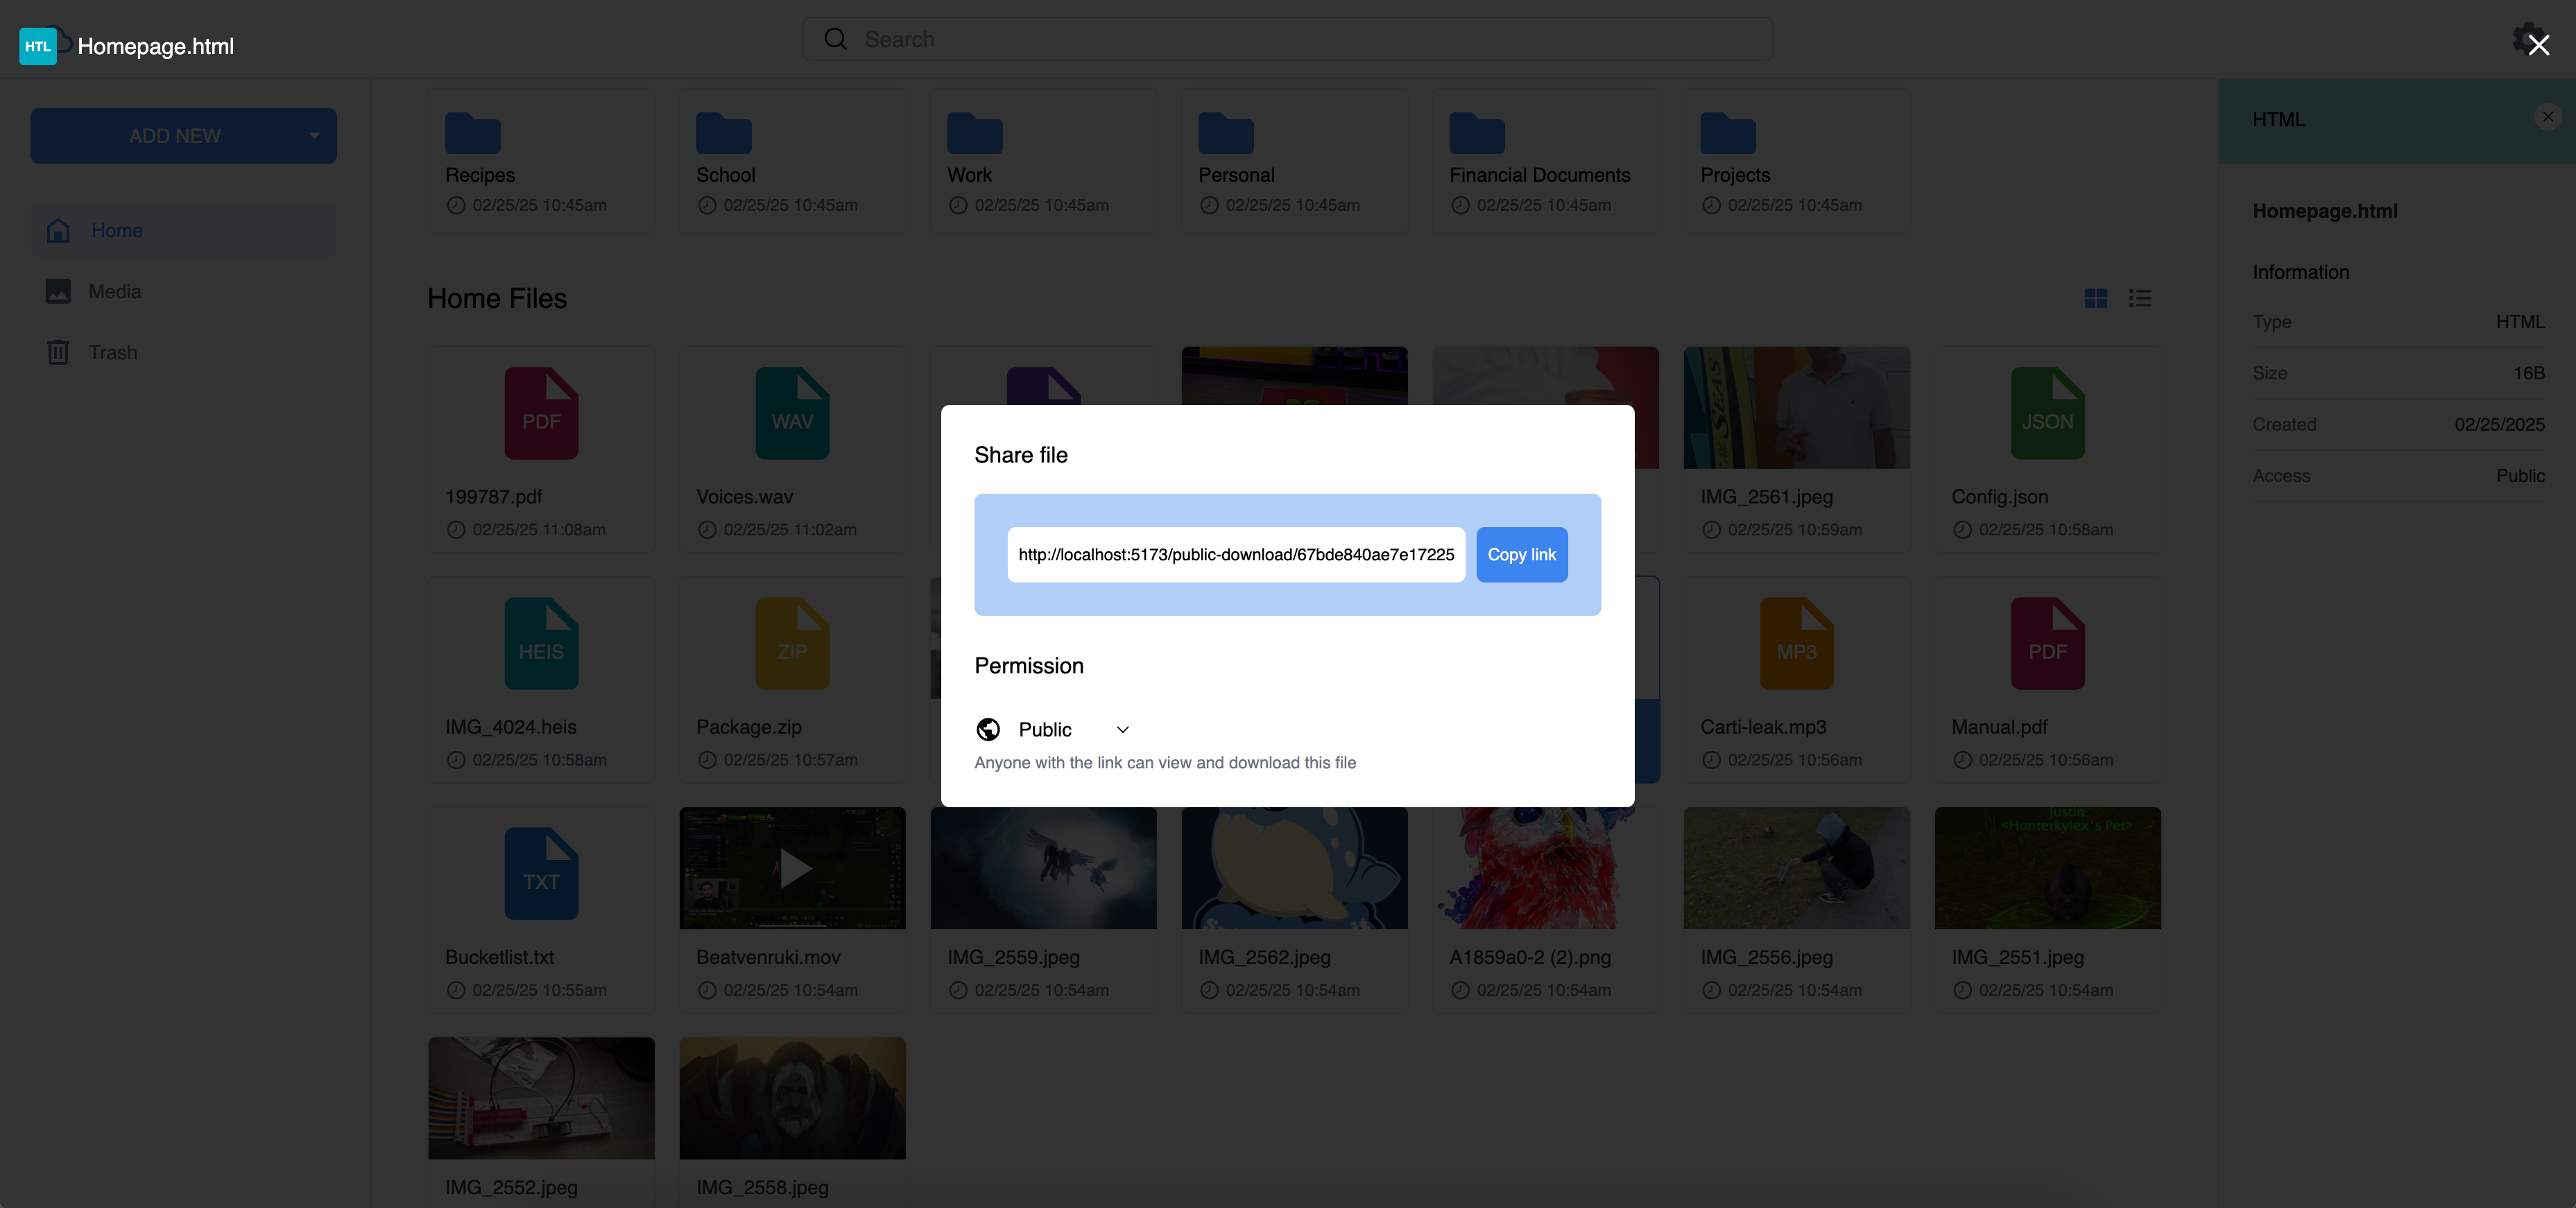Screen dimensions: 2576x1208
Task: Click the Trash bin icon
Action: (58, 352)
